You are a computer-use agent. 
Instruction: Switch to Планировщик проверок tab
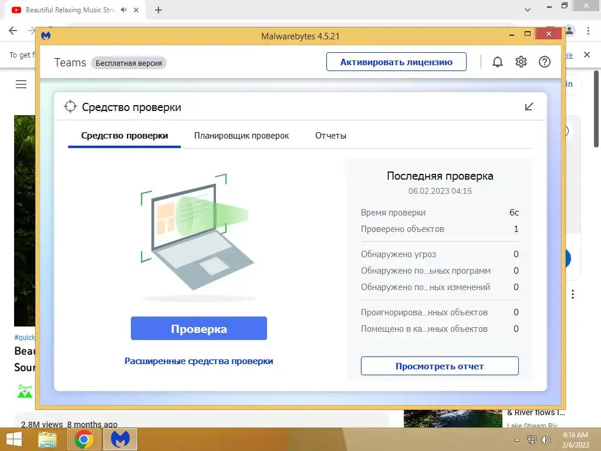(x=241, y=136)
